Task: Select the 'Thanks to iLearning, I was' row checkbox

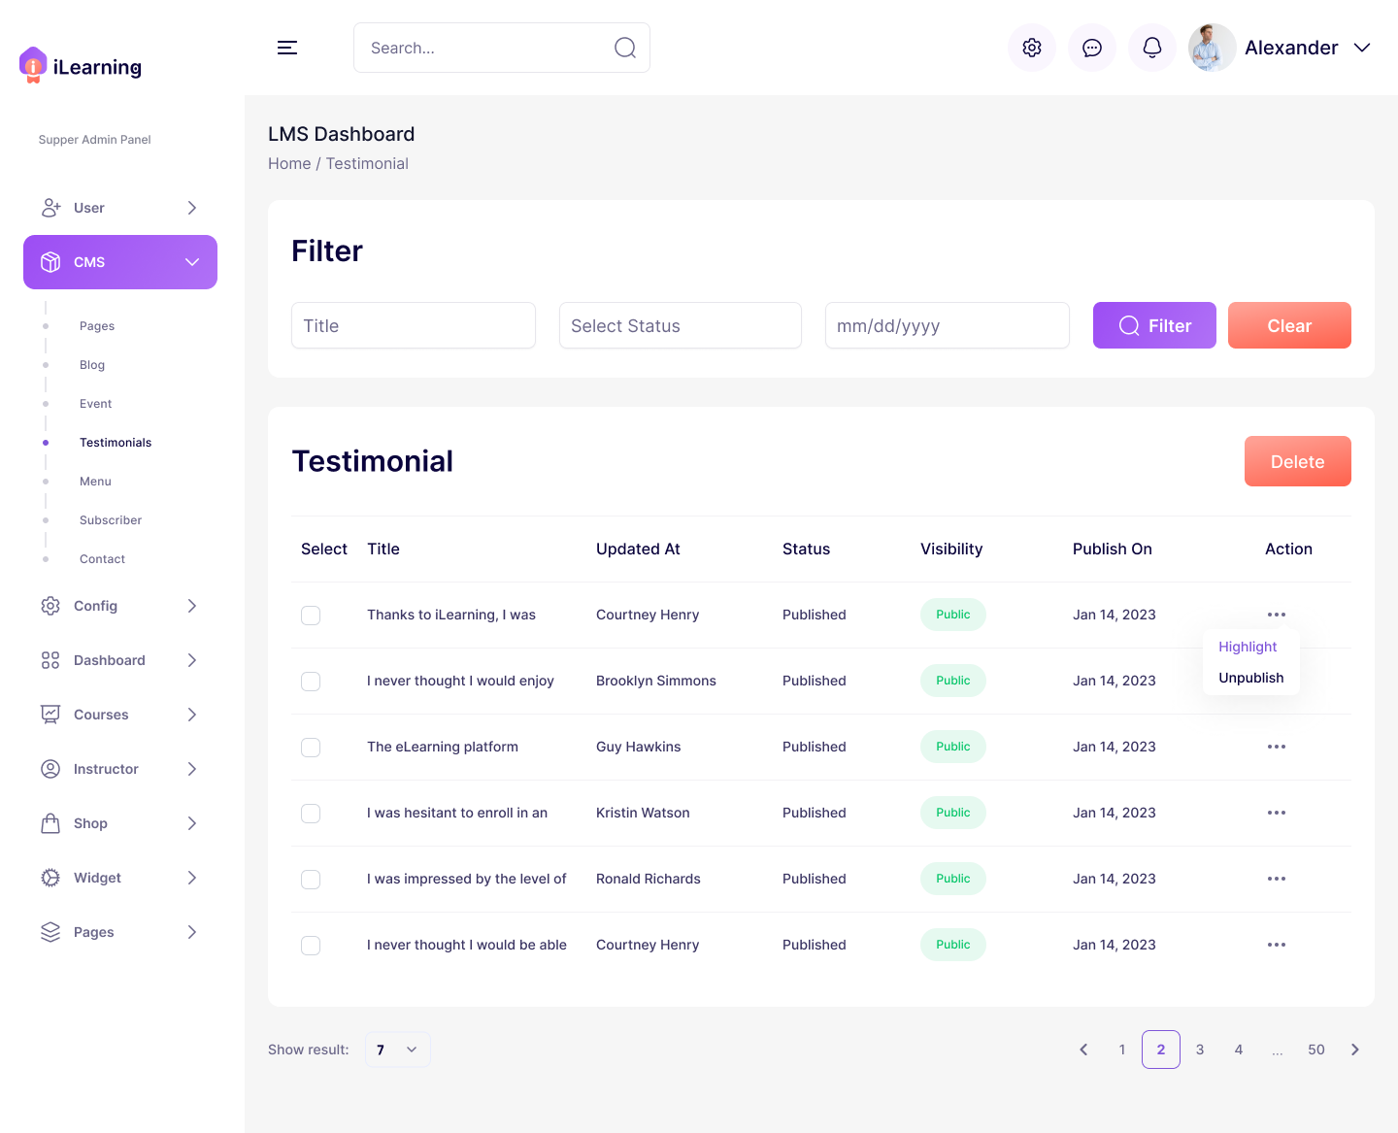Action: (311, 616)
